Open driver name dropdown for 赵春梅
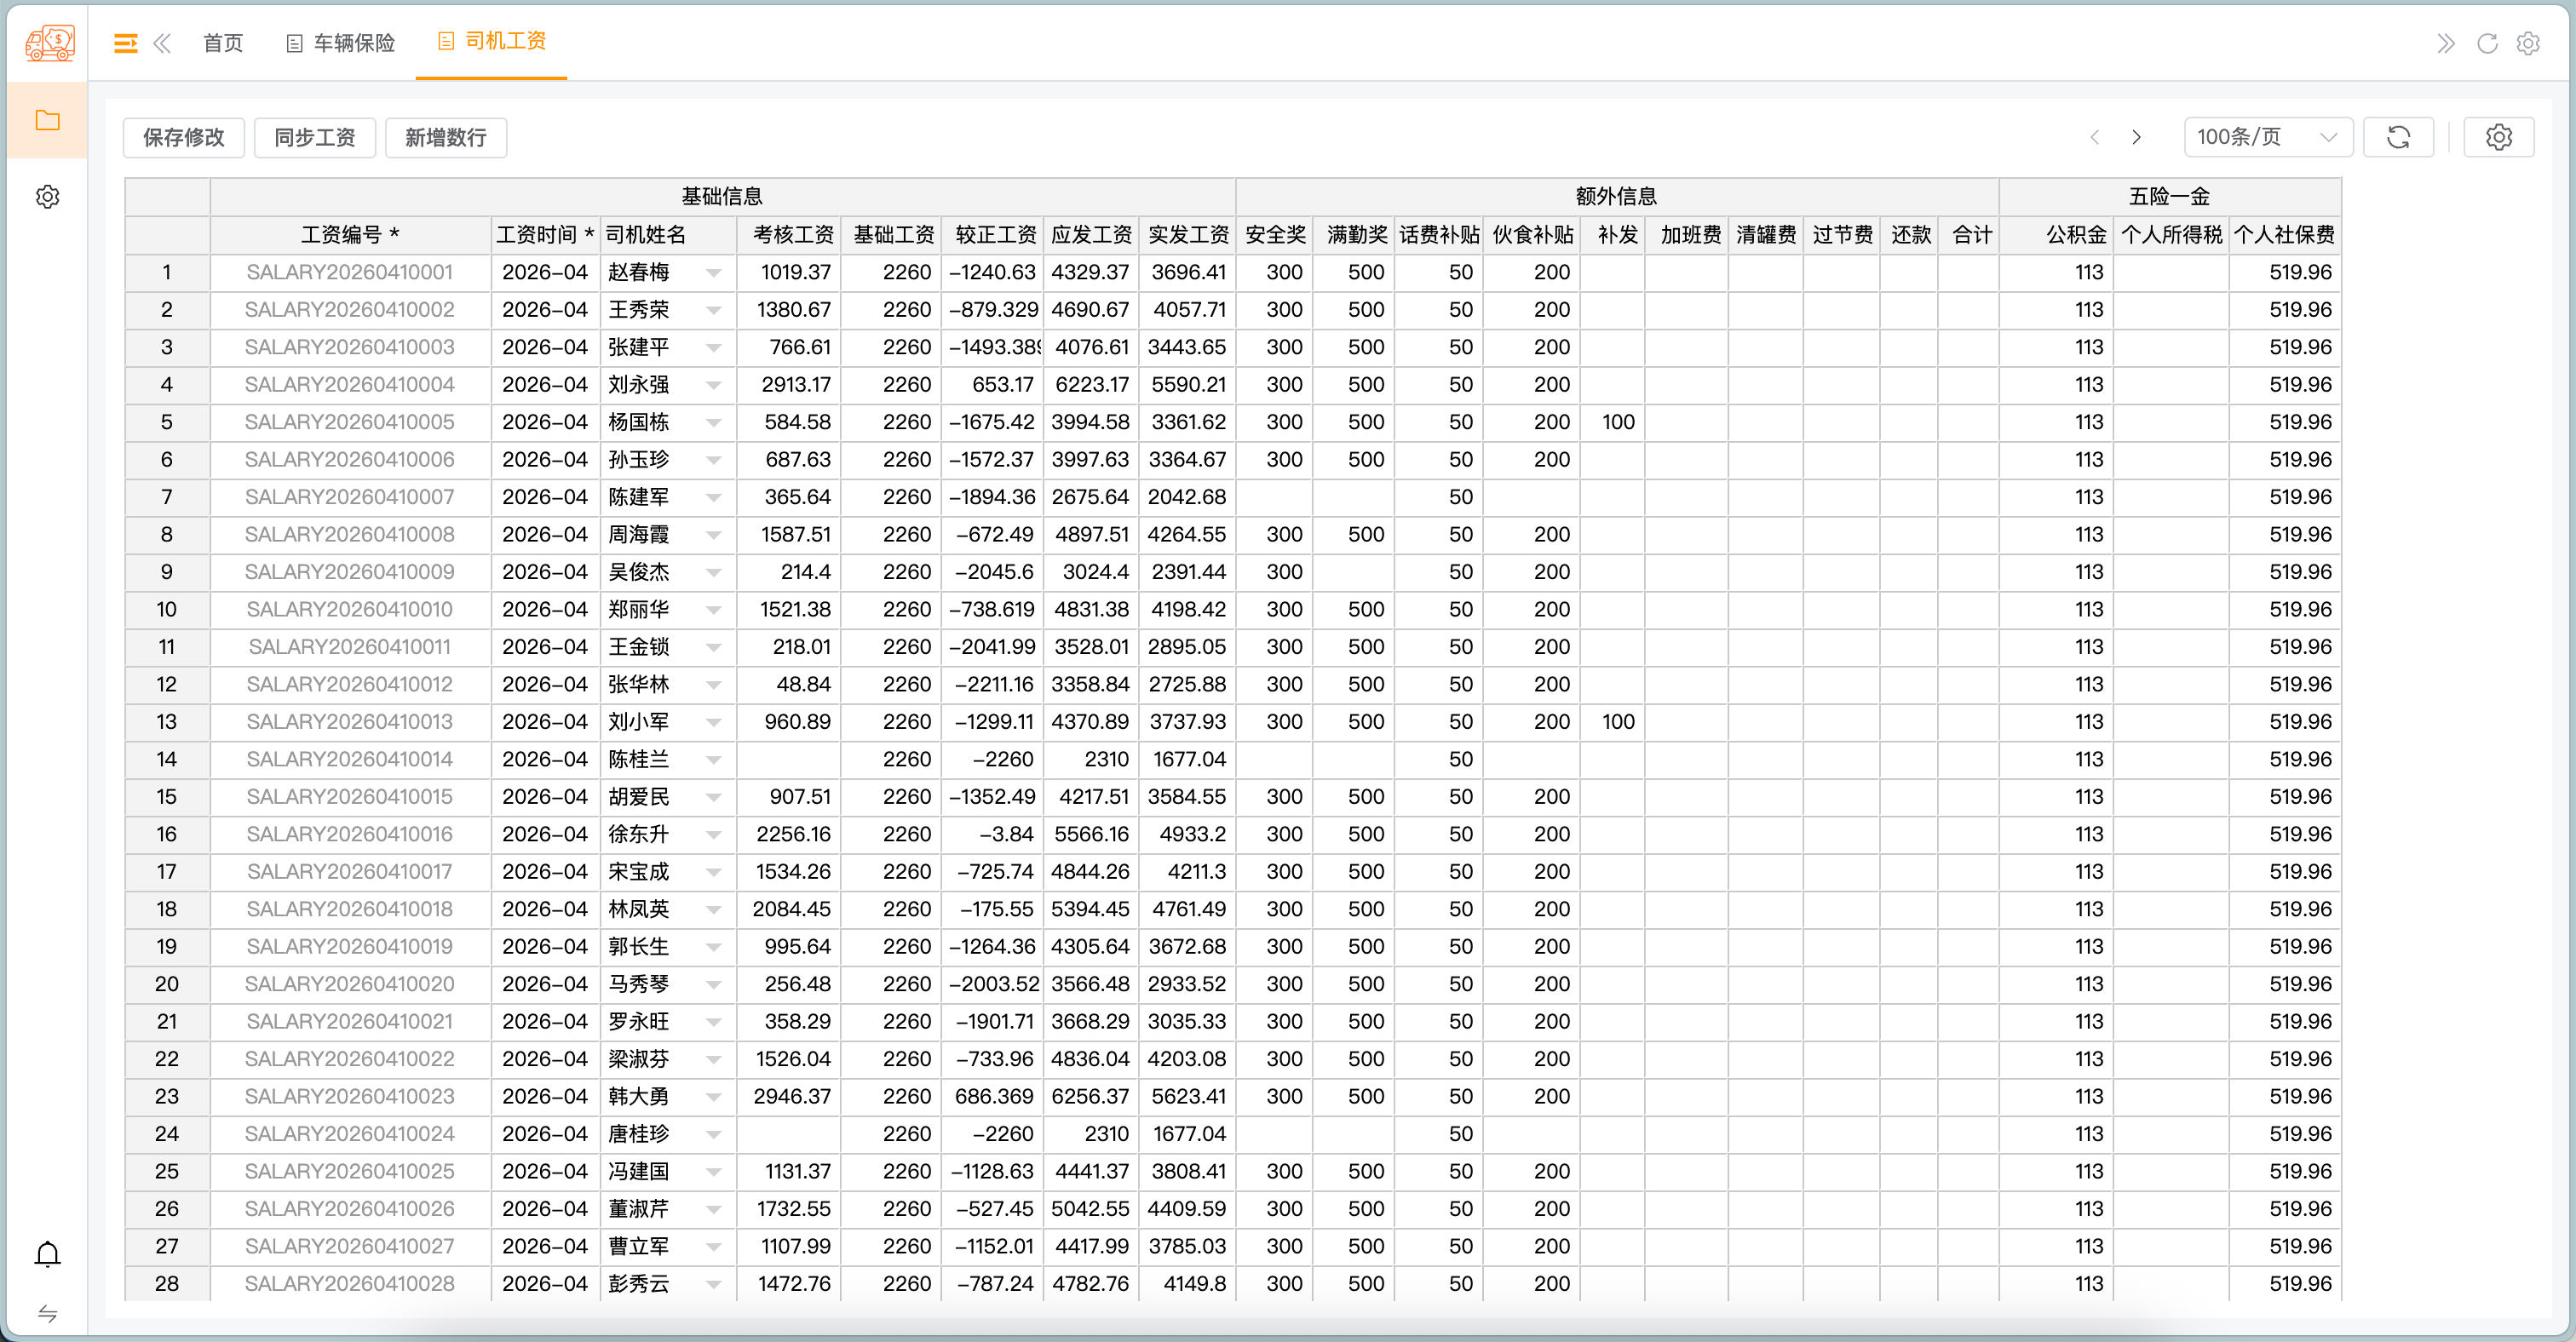Screen dimensions: 2576x1342 click(713, 272)
